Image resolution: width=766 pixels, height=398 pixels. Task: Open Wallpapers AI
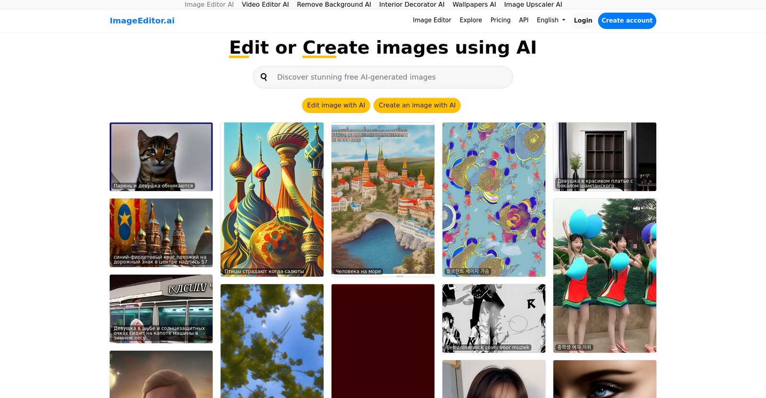click(x=474, y=4)
